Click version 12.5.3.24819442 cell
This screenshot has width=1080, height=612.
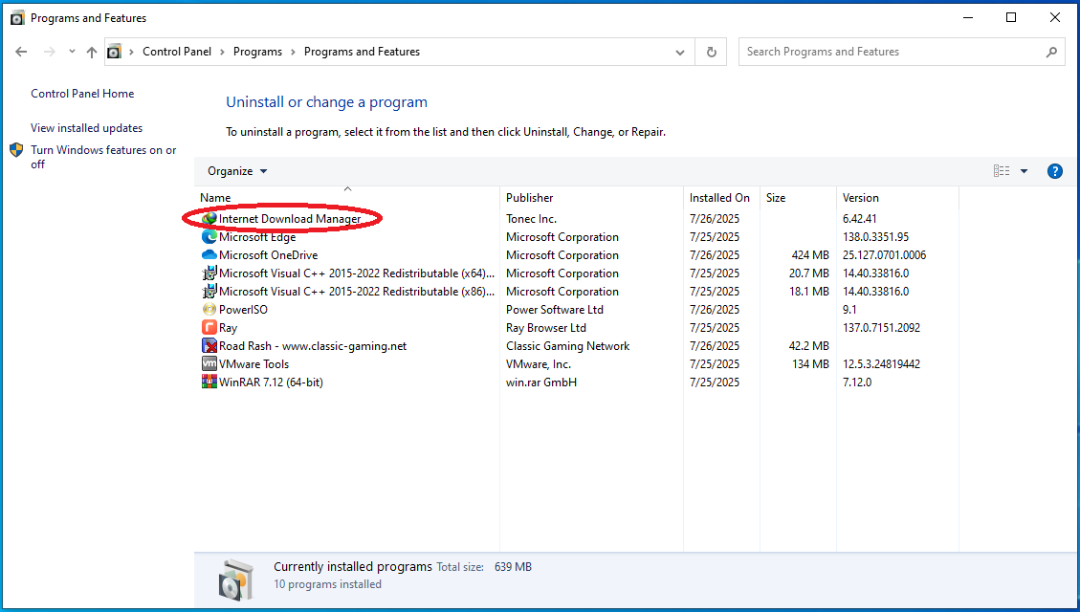(x=881, y=364)
